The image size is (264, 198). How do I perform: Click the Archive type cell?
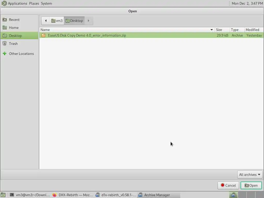tap(237, 35)
